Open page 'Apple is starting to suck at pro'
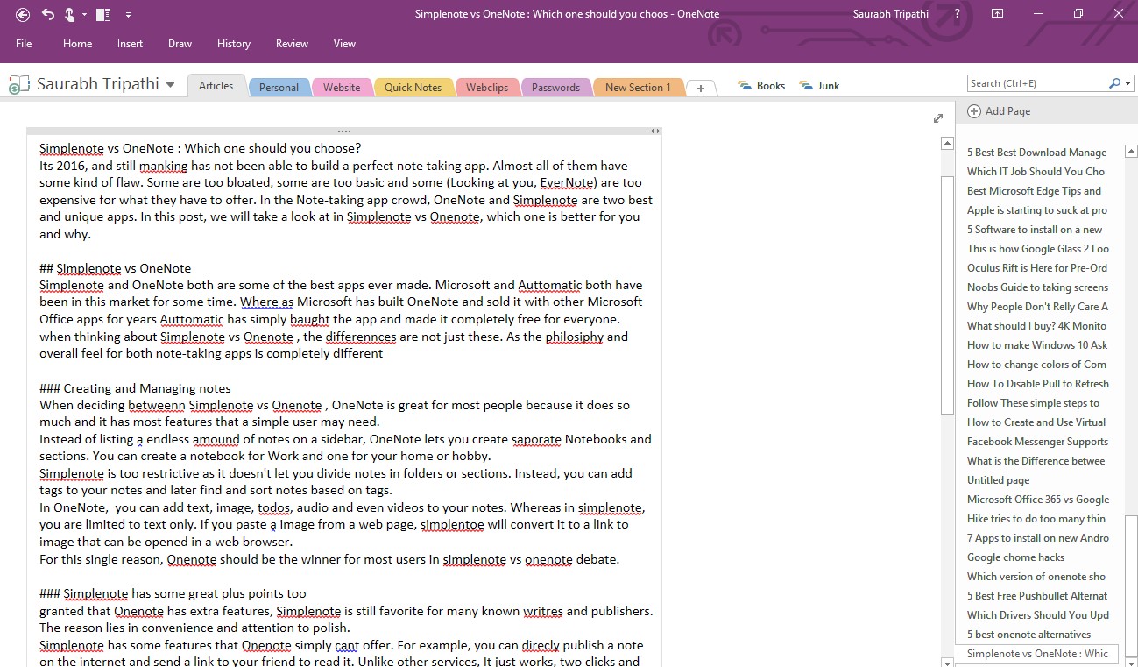The image size is (1138, 667). (x=1039, y=210)
